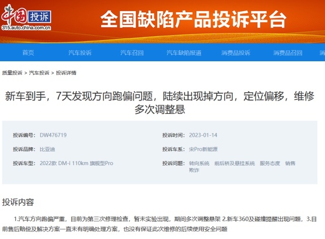Click the 质量投诉 breadcrumb link
The height and width of the screenshot is (239, 325).
pos(12,73)
